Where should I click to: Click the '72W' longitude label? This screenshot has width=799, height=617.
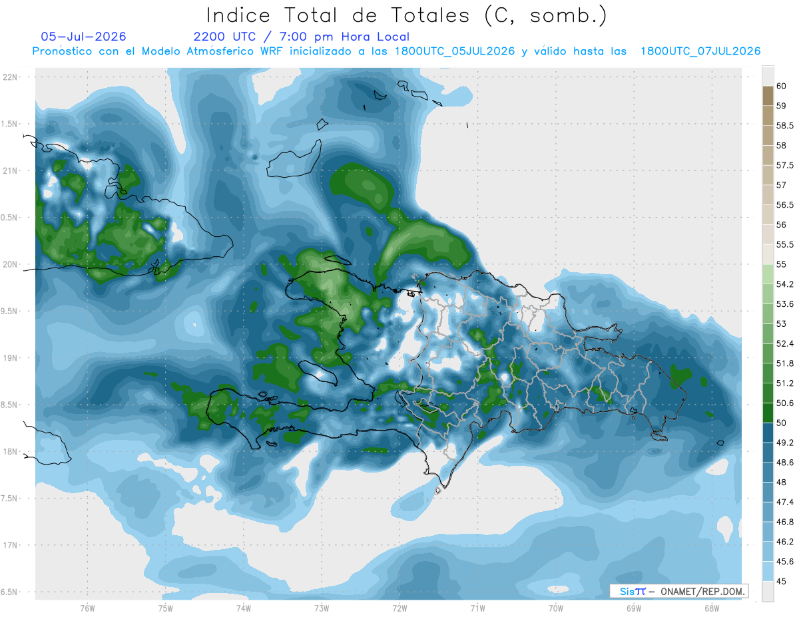point(400,608)
